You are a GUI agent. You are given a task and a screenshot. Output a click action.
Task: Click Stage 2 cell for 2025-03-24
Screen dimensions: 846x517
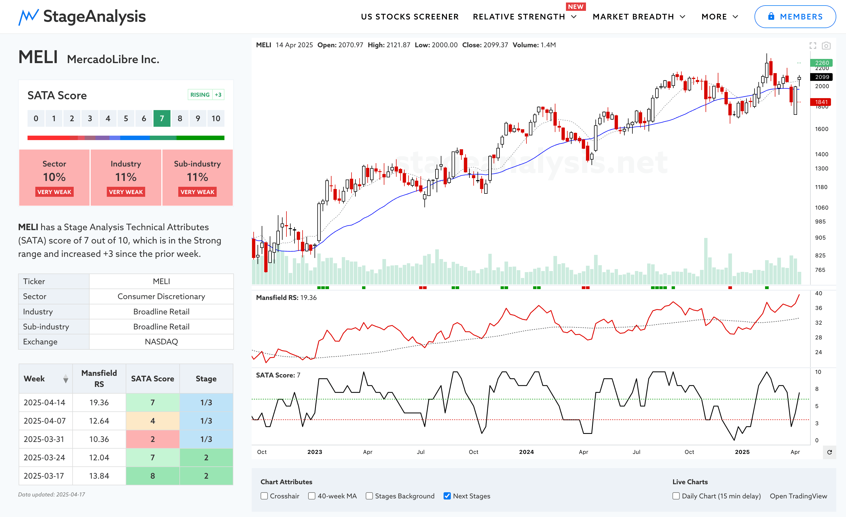pos(206,458)
